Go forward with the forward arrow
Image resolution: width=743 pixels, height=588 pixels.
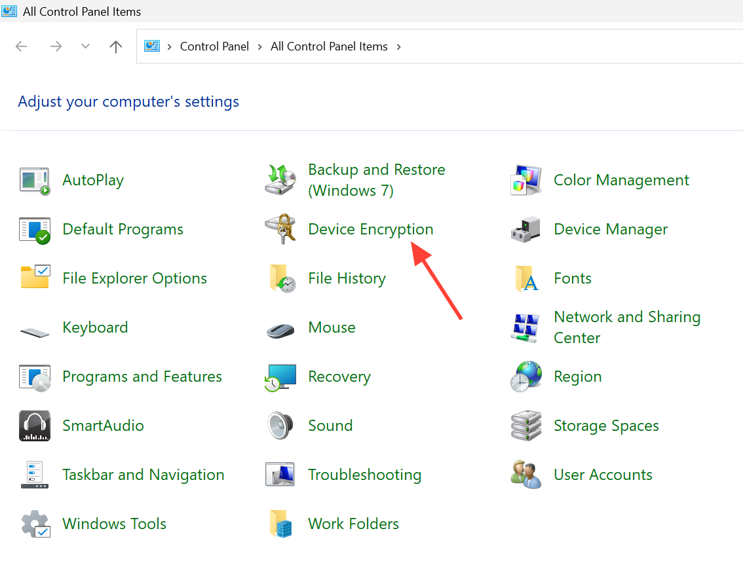(56, 46)
